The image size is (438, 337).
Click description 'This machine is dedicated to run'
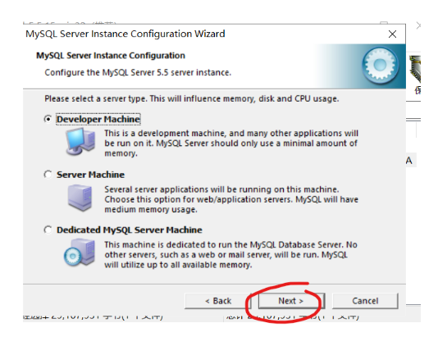tap(230, 255)
